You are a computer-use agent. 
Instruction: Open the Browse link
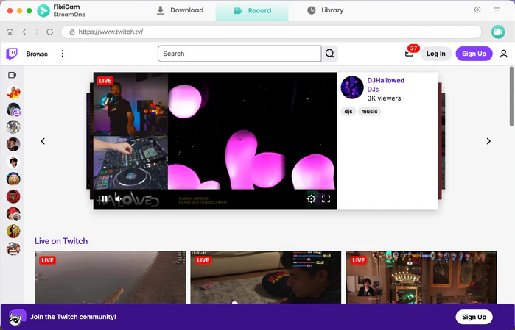37,54
